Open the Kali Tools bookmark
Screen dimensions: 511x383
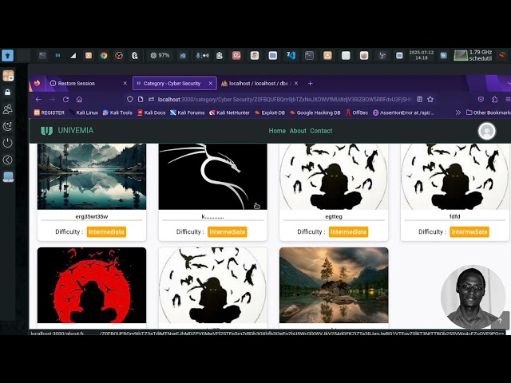pyautogui.click(x=117, y=113)
